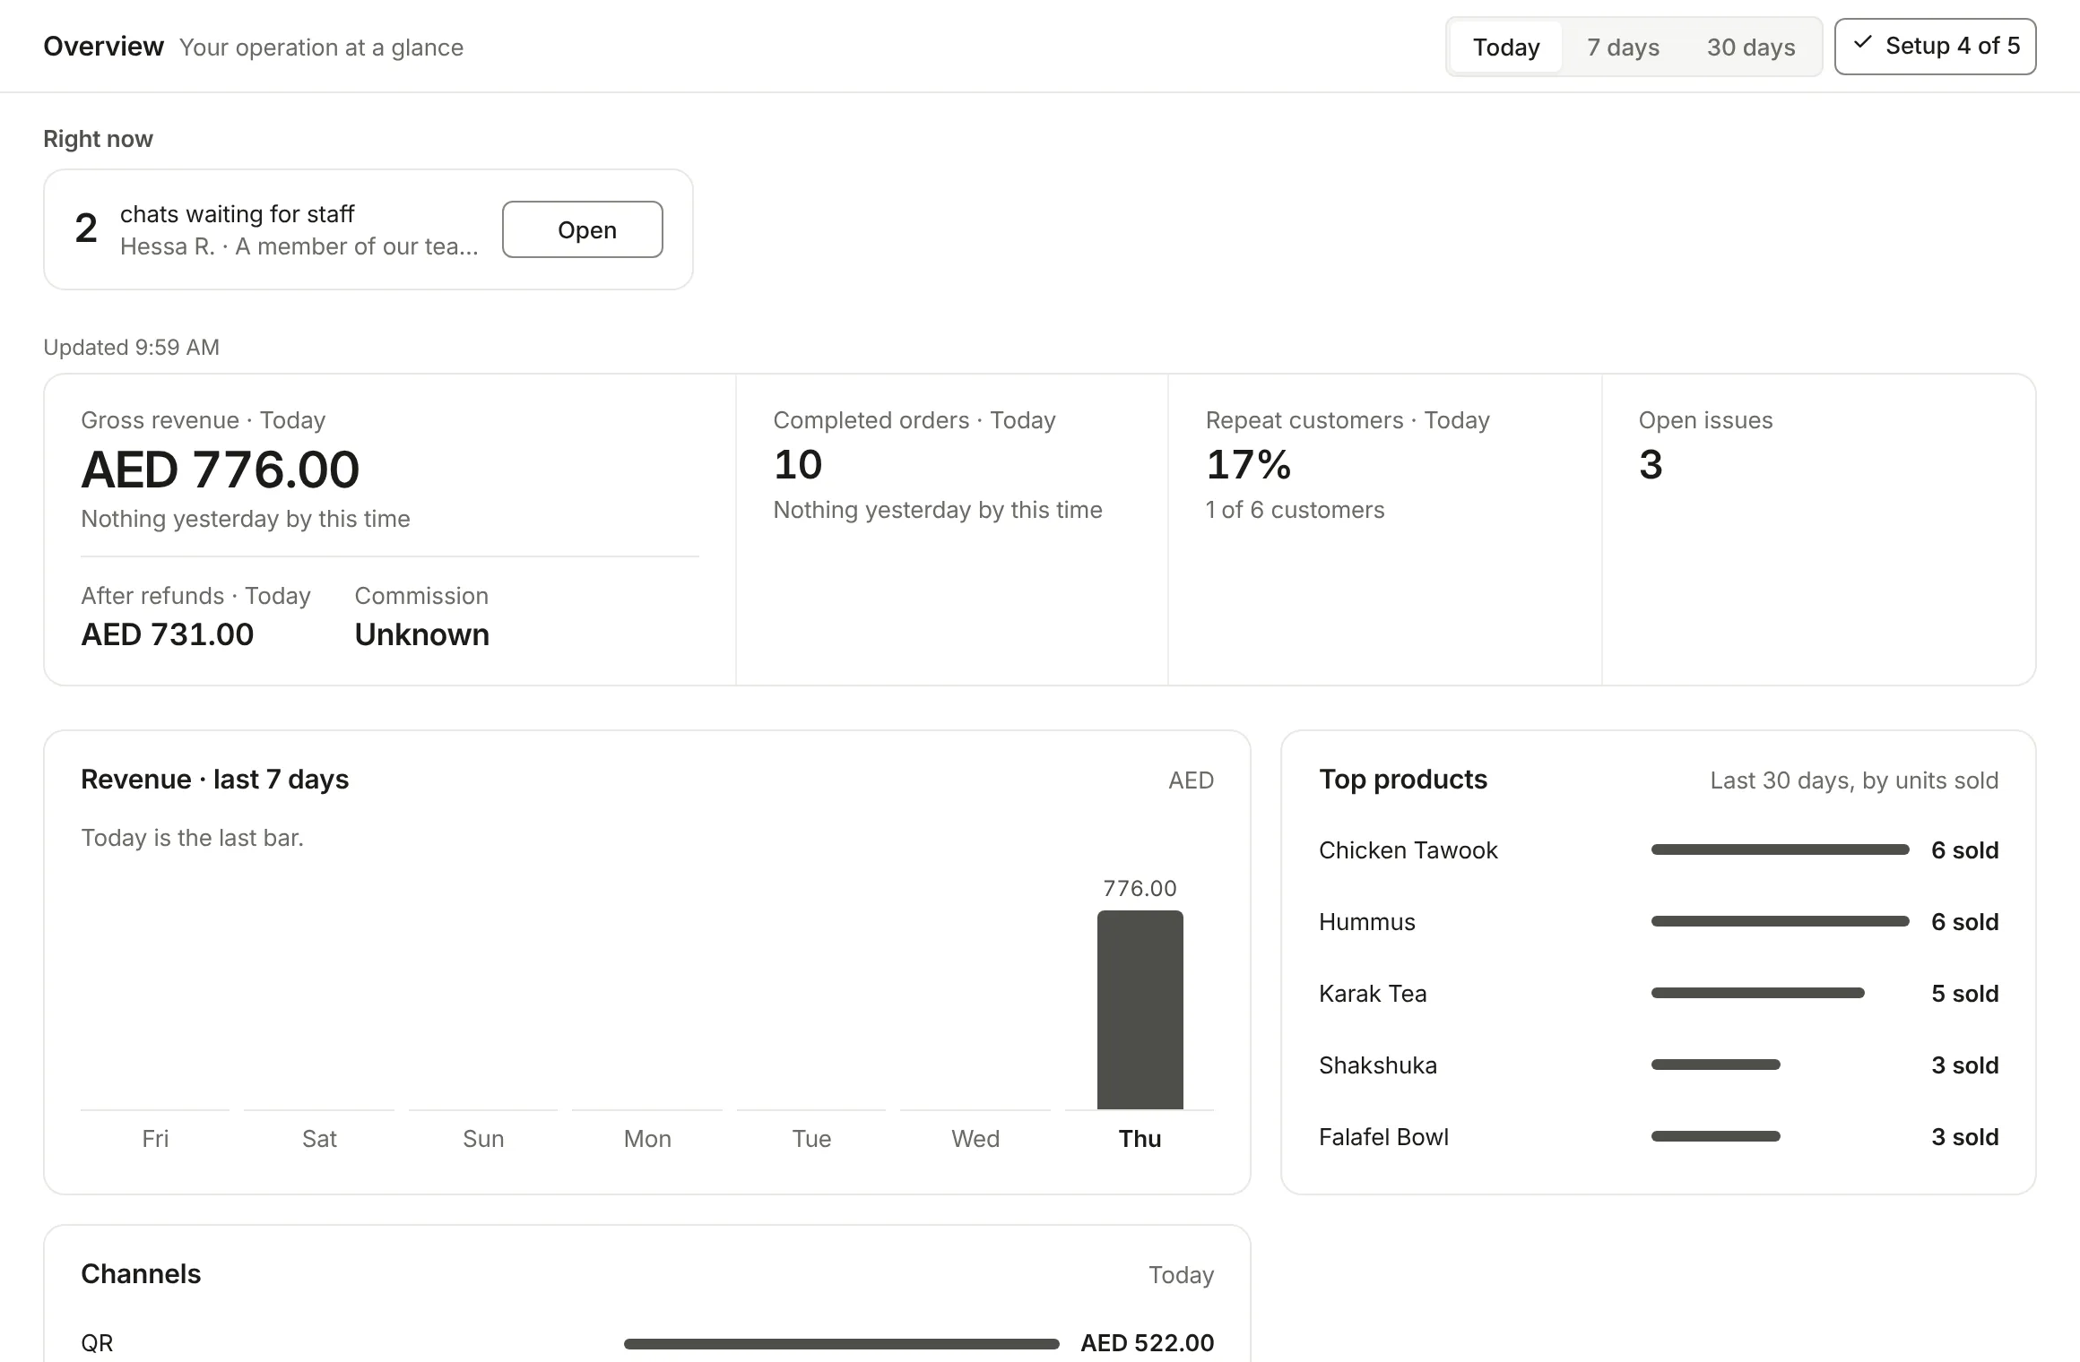
Task: Open the Setup 4 of 5 checklist
Action: click(x=1935, y=46)
